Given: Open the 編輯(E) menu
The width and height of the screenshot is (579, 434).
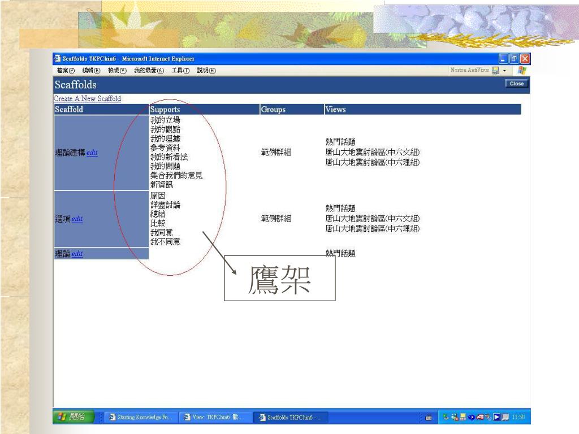Looking at the screenshot, I should point(91,70).
